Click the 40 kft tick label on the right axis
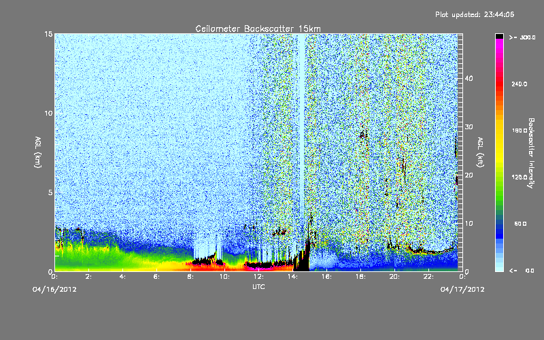The height and width of the screenshot is (340, 544). click(469, 78)
